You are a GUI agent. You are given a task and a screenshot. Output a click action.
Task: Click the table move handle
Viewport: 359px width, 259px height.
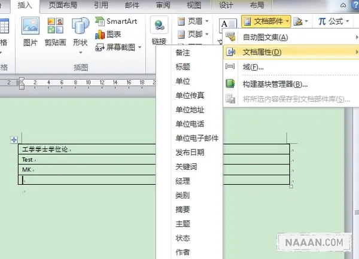coord(14,140)
